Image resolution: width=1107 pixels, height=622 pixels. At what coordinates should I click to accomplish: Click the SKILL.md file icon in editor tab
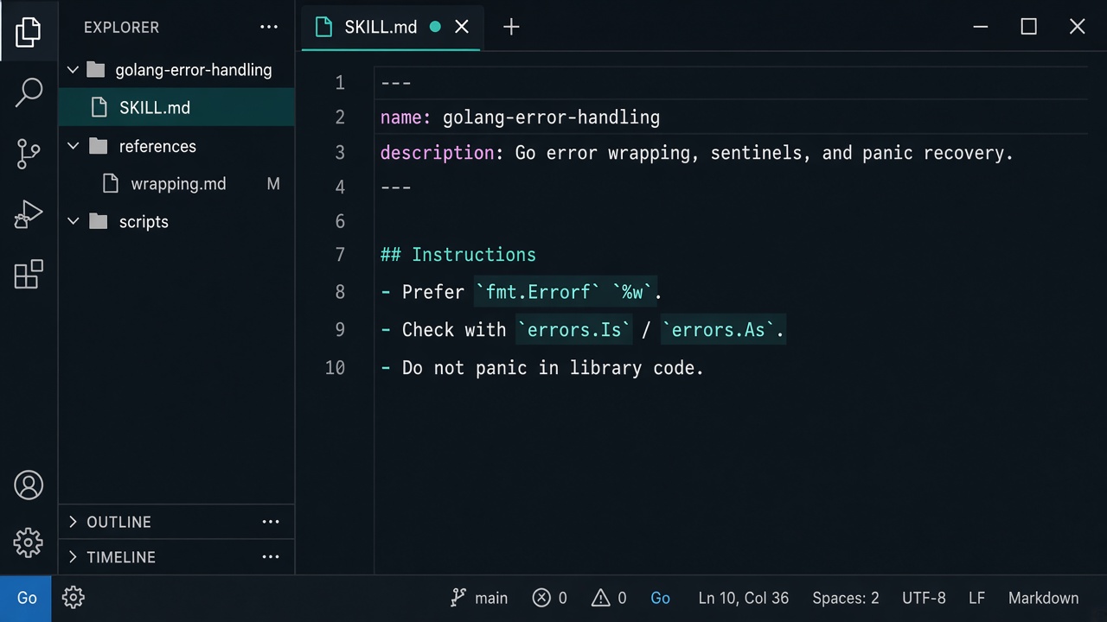click(324, 27)
